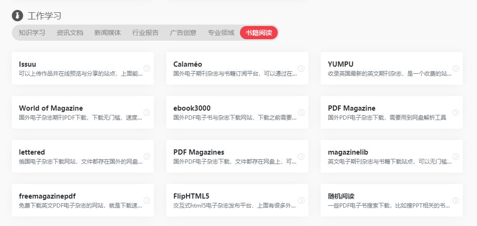Open the PDF Magazines title link

(199, 152)
